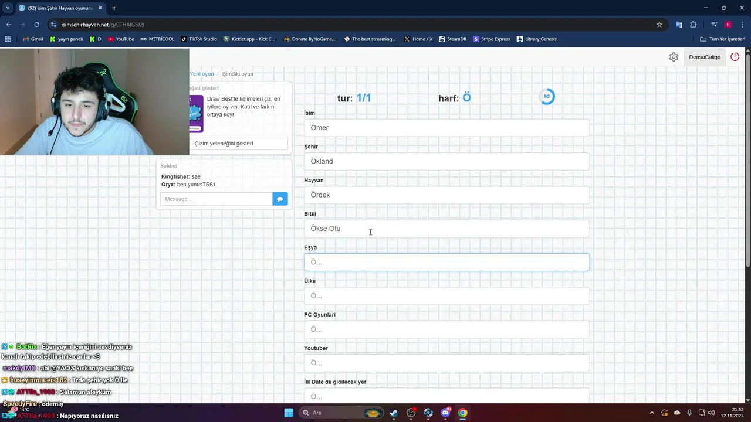The width and height of the screenshot is (751, 422).
Task: Open the Windows Start menu
Action: click(289, 413)
